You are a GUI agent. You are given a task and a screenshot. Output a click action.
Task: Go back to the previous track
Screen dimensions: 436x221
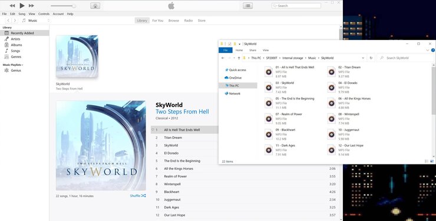click(x=12, y=5)
